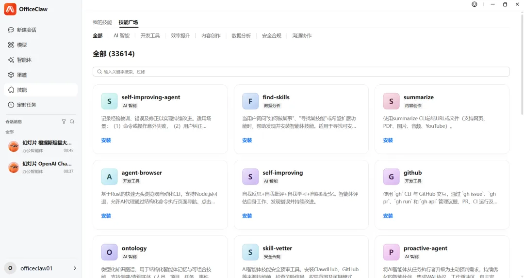Expand the officeclaw01 account menu chevron
This screenshot has height=278, width=524.
coord(75,268)
